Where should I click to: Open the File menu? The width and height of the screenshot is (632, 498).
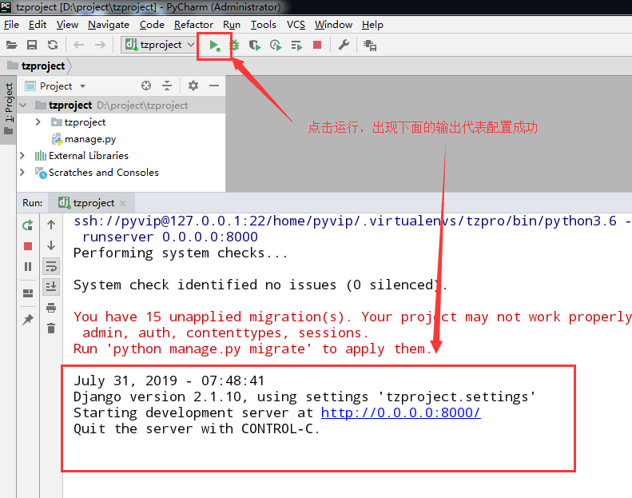coord(11,25)
